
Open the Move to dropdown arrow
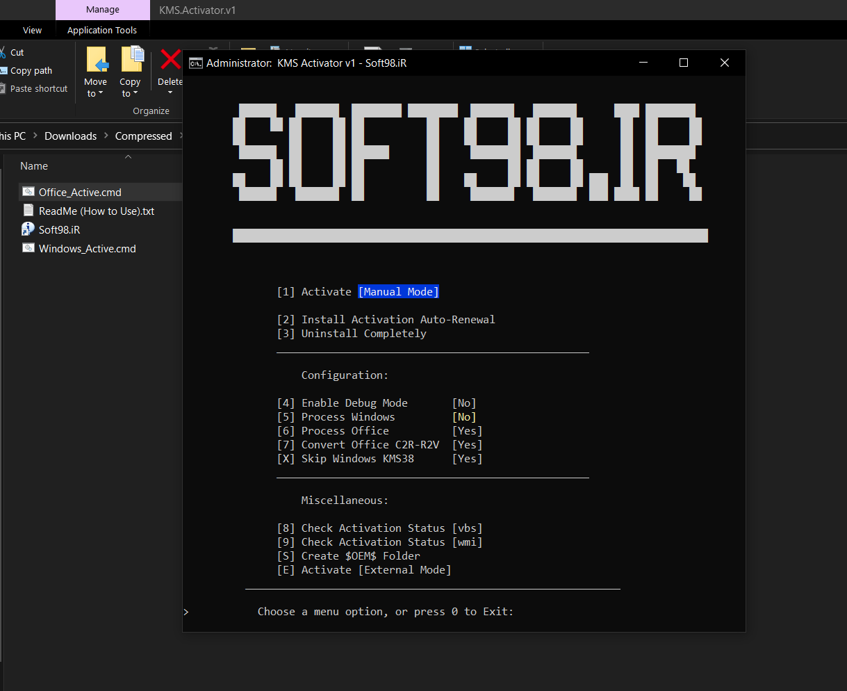[101, 94]
